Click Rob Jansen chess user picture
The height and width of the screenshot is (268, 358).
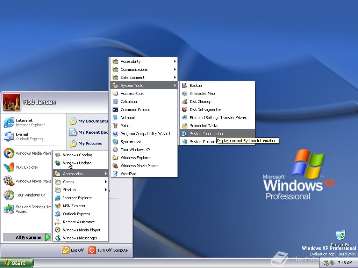point(12,102)
